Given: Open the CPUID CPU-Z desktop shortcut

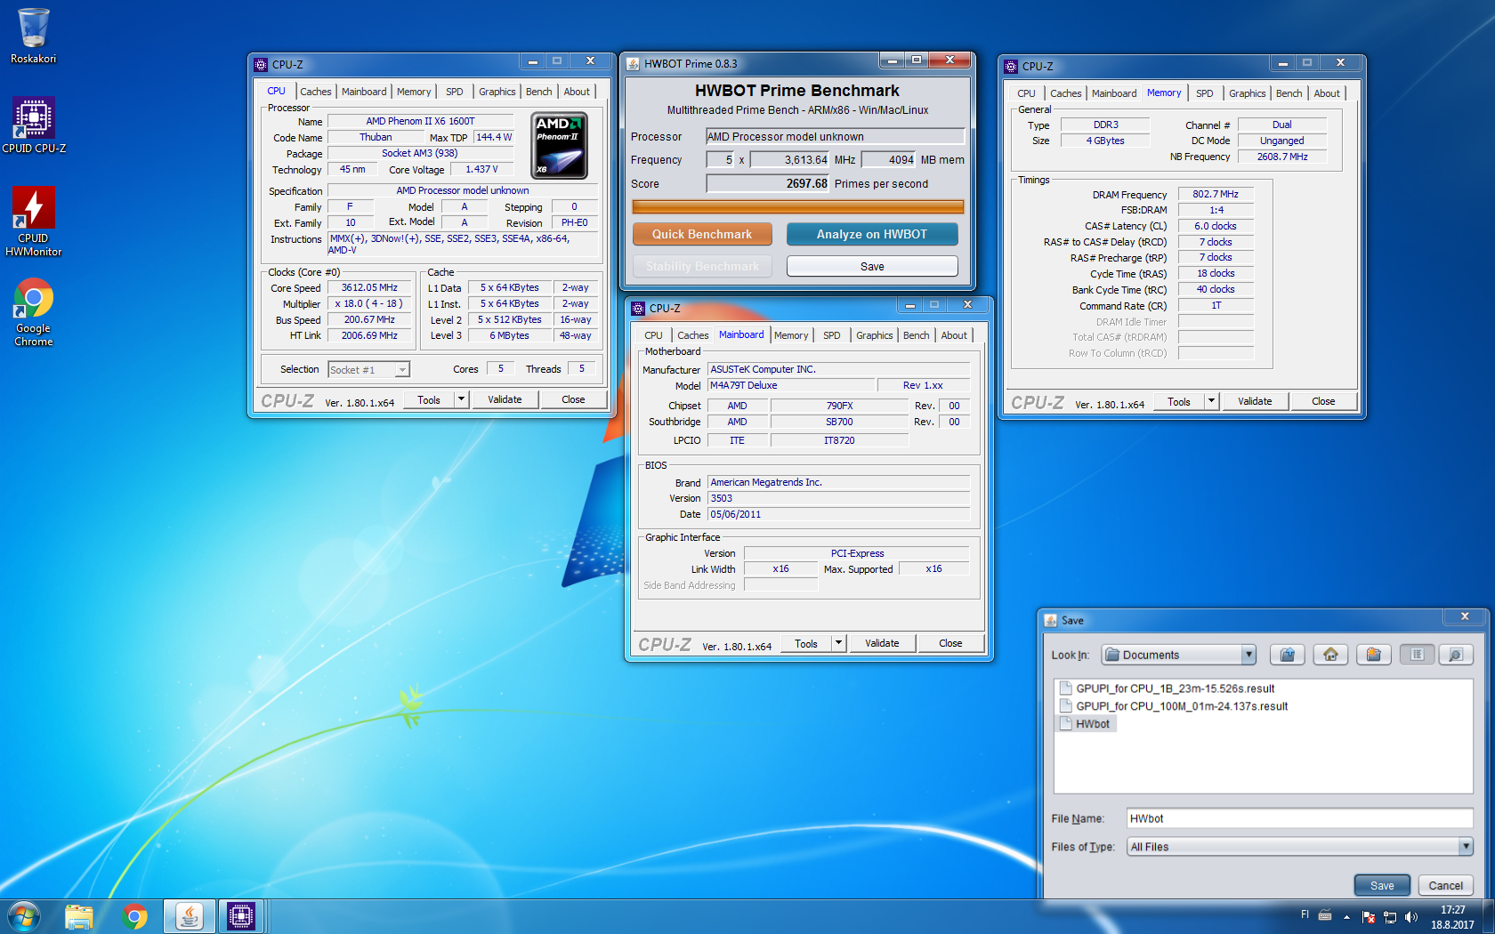Looking at the screenshot, I should pos(34,125).
